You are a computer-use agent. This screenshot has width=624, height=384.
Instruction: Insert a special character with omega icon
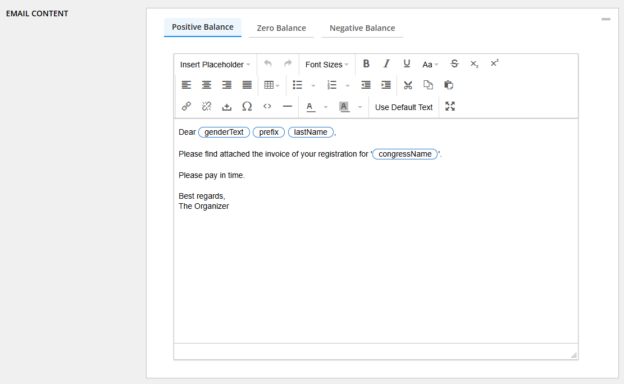coord(247,106)
